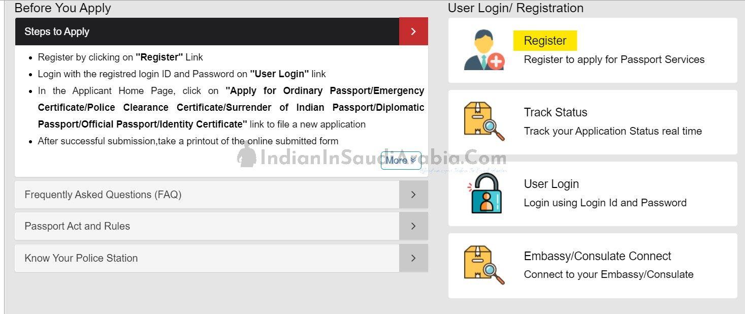Screen dimensions: 745x314
Task: Collapse Steps to Apply via red chevron
Action: (413, 32)
